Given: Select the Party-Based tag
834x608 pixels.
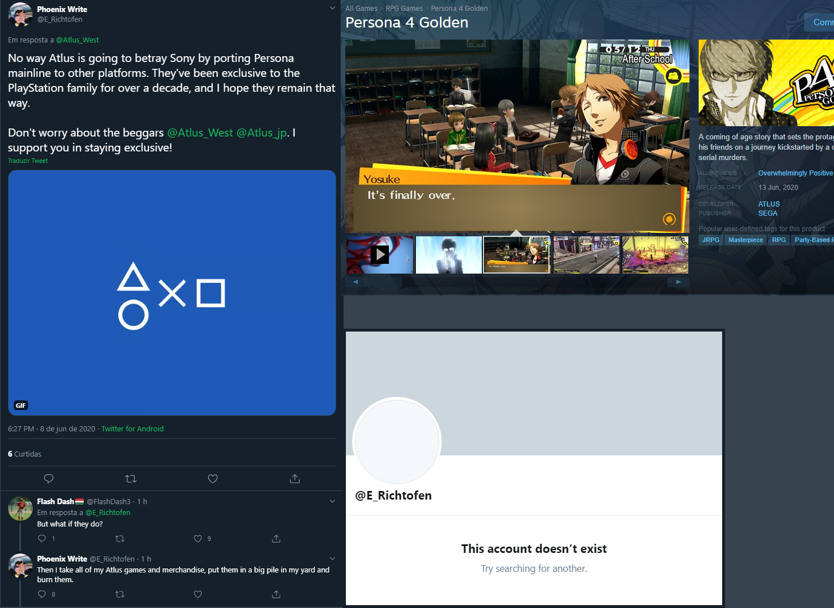Looking at the screenshot, I should click(x=813, y=240).
